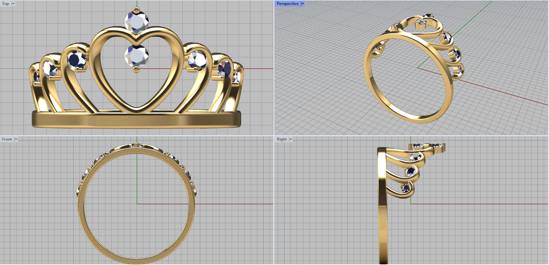Screen dimensions: 549x265
Task: Click the Perspective viewport title label
Action: point(288,4)
